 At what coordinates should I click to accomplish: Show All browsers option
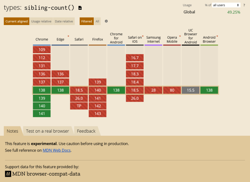(x=97, y=21)
